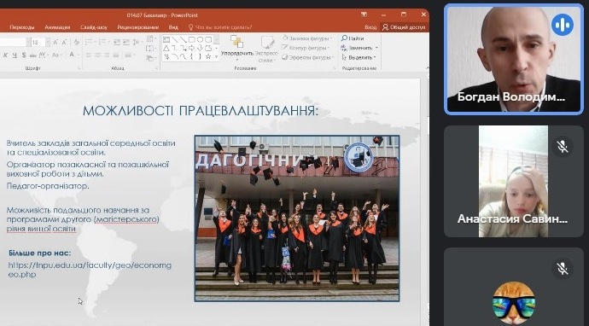The image size is (589, 326).
Task: Click the font size field showing 18
Action: [x=38, y=42]
